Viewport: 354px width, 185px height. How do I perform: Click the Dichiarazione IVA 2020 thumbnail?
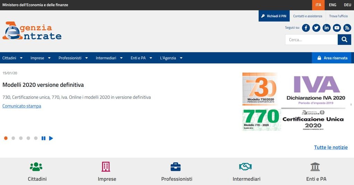point(315,90)
